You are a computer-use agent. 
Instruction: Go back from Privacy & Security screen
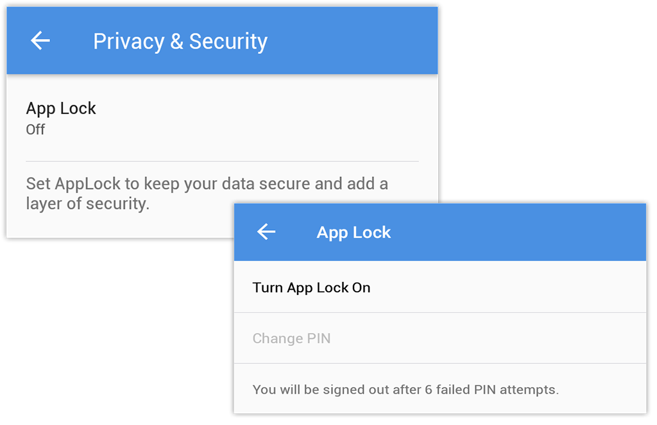tap(40, 41)
